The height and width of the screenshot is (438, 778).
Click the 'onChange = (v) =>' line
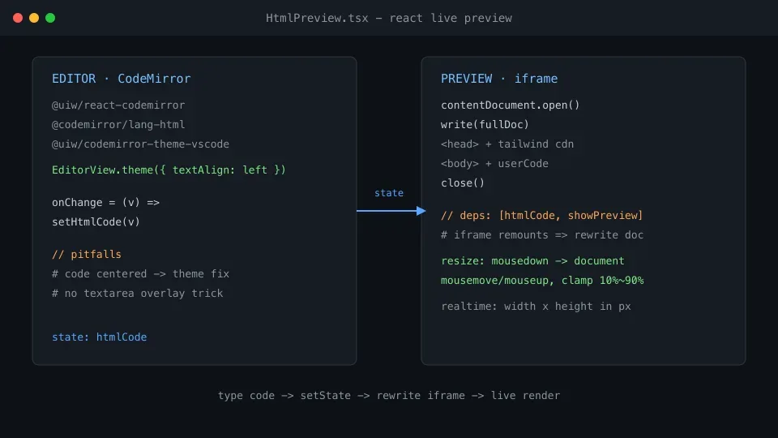pyautogui.click(x=105, y=203)
